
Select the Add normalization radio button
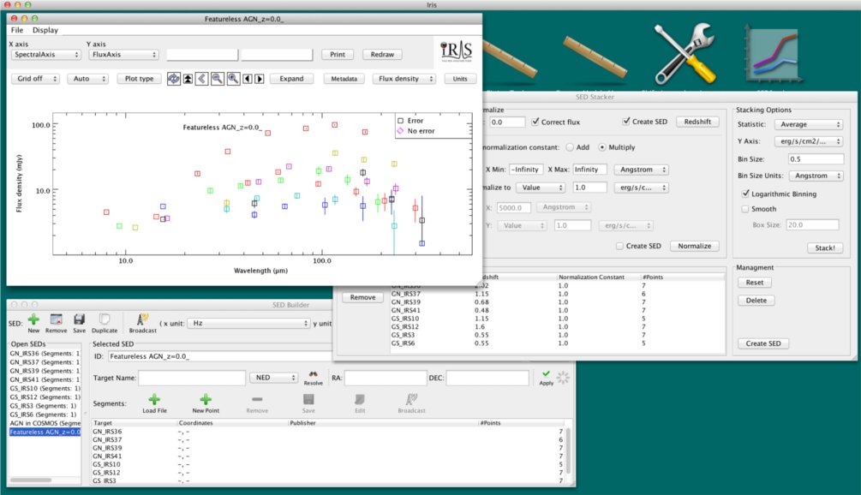570,147
